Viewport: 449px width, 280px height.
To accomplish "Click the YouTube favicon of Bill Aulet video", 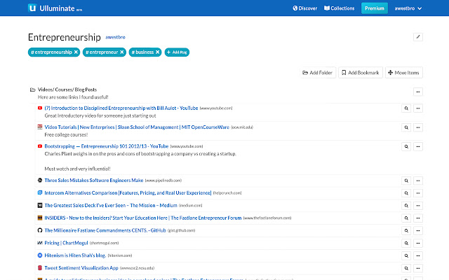I will [40, 108].
